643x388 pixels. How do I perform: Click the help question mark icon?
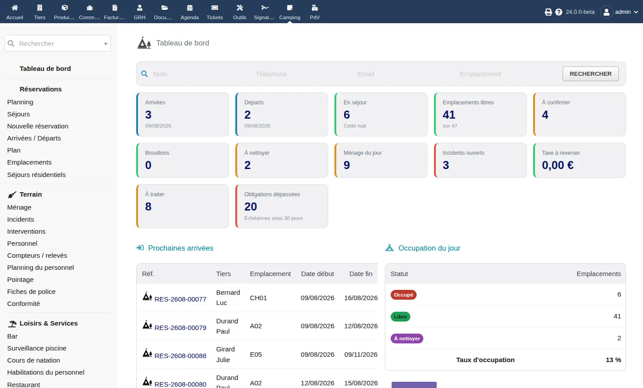559,12
